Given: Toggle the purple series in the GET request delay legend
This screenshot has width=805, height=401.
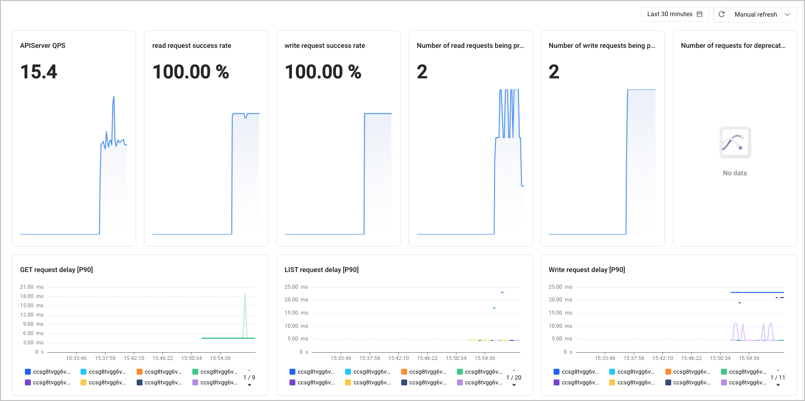Looking at the screenshot, I should (x=48, y=382).
